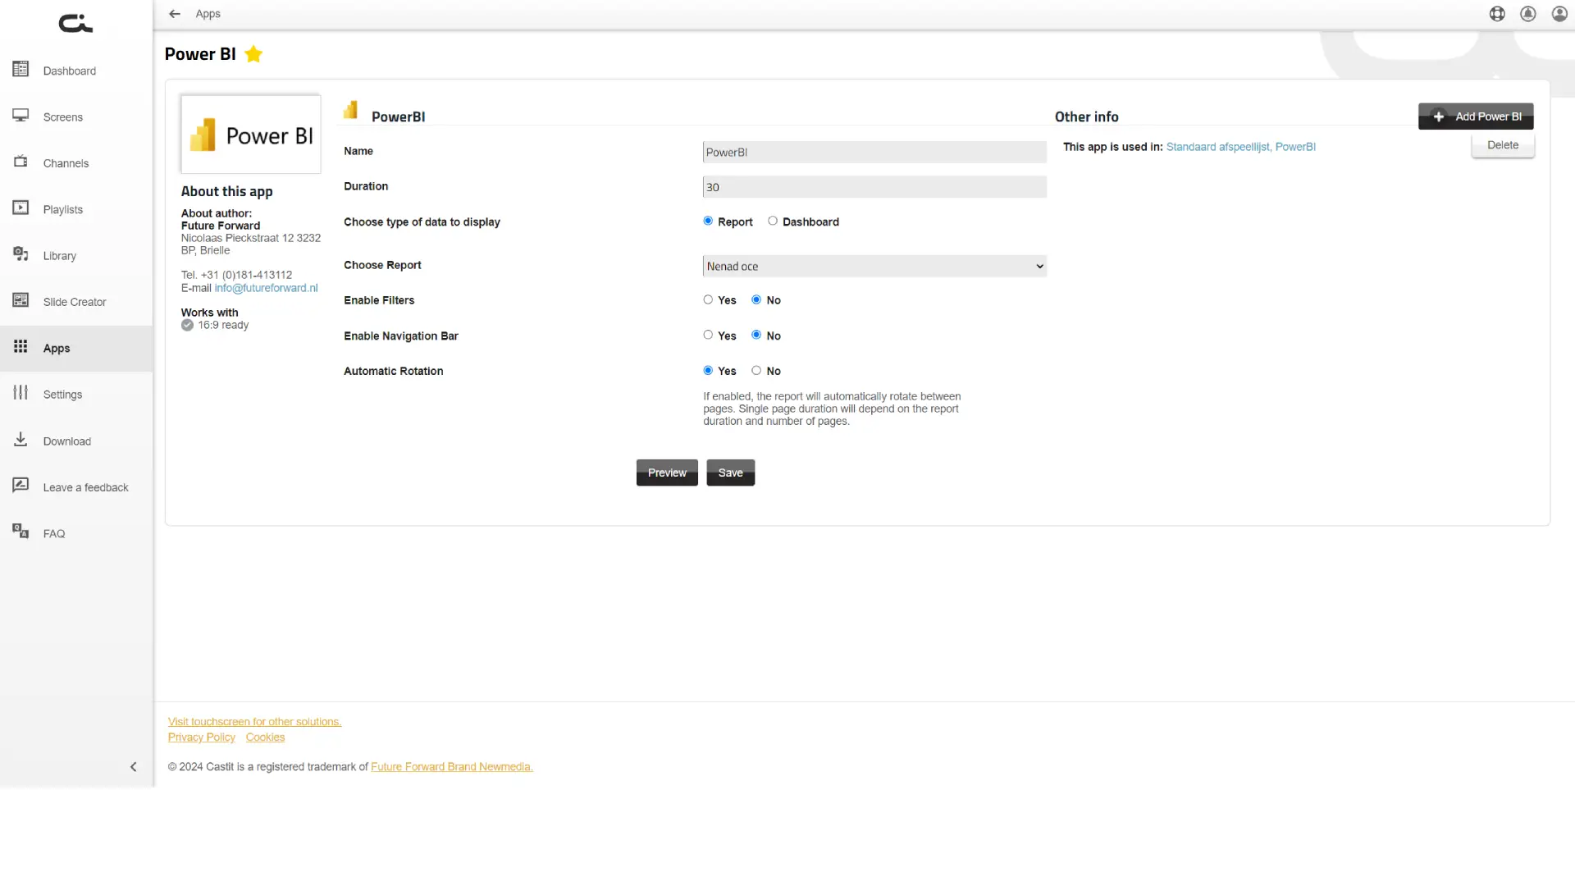1575x886 pixels.
Task: Click the Duration input field
Action: 874,187
